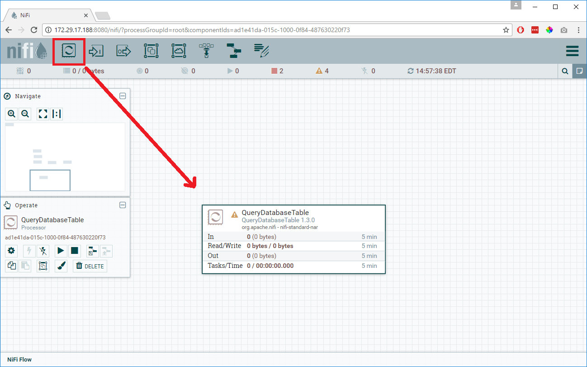Viewport: 587px width, 367px height.
Task: Click the Input Port toolbar icon
Action: [x=96, y=51]
